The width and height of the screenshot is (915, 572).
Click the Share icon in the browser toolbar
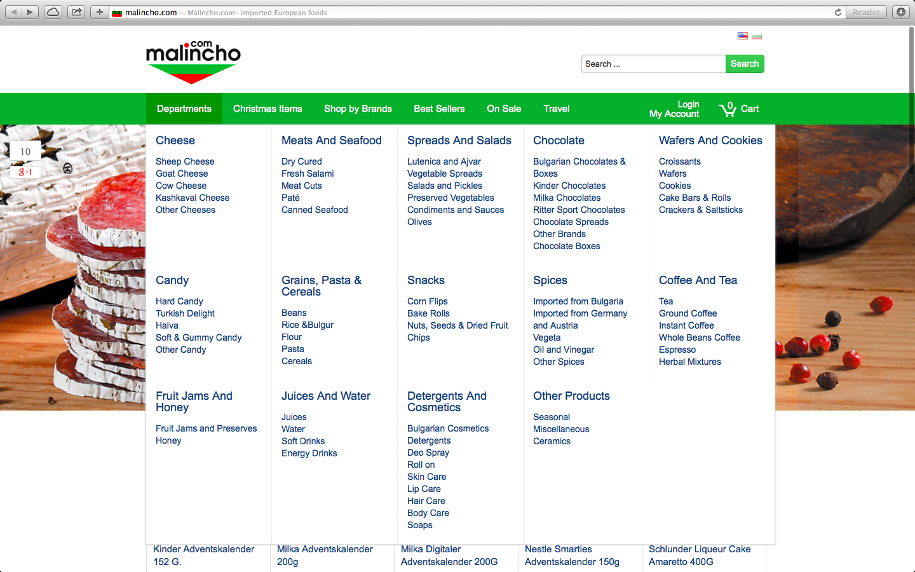tap(76, 12)
